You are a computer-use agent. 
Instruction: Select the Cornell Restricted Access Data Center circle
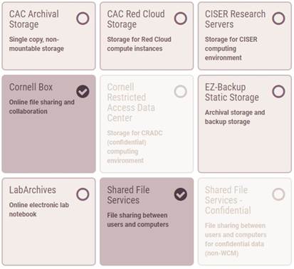181,92
